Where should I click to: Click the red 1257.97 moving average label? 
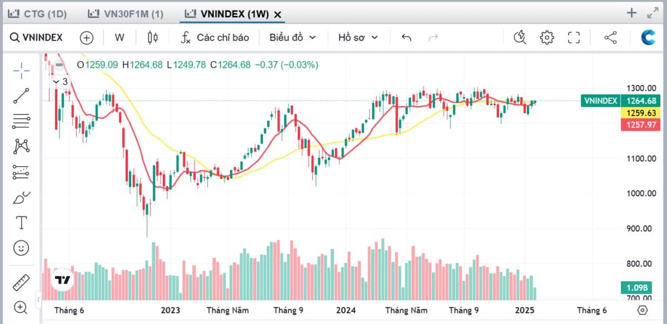(x=641, y=124)
